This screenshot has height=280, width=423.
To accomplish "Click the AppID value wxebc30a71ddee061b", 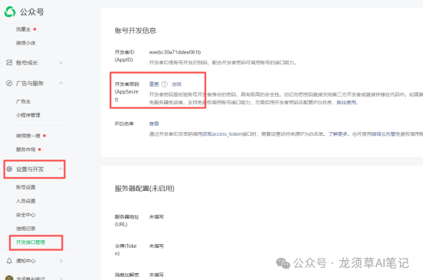I will 175,52.
